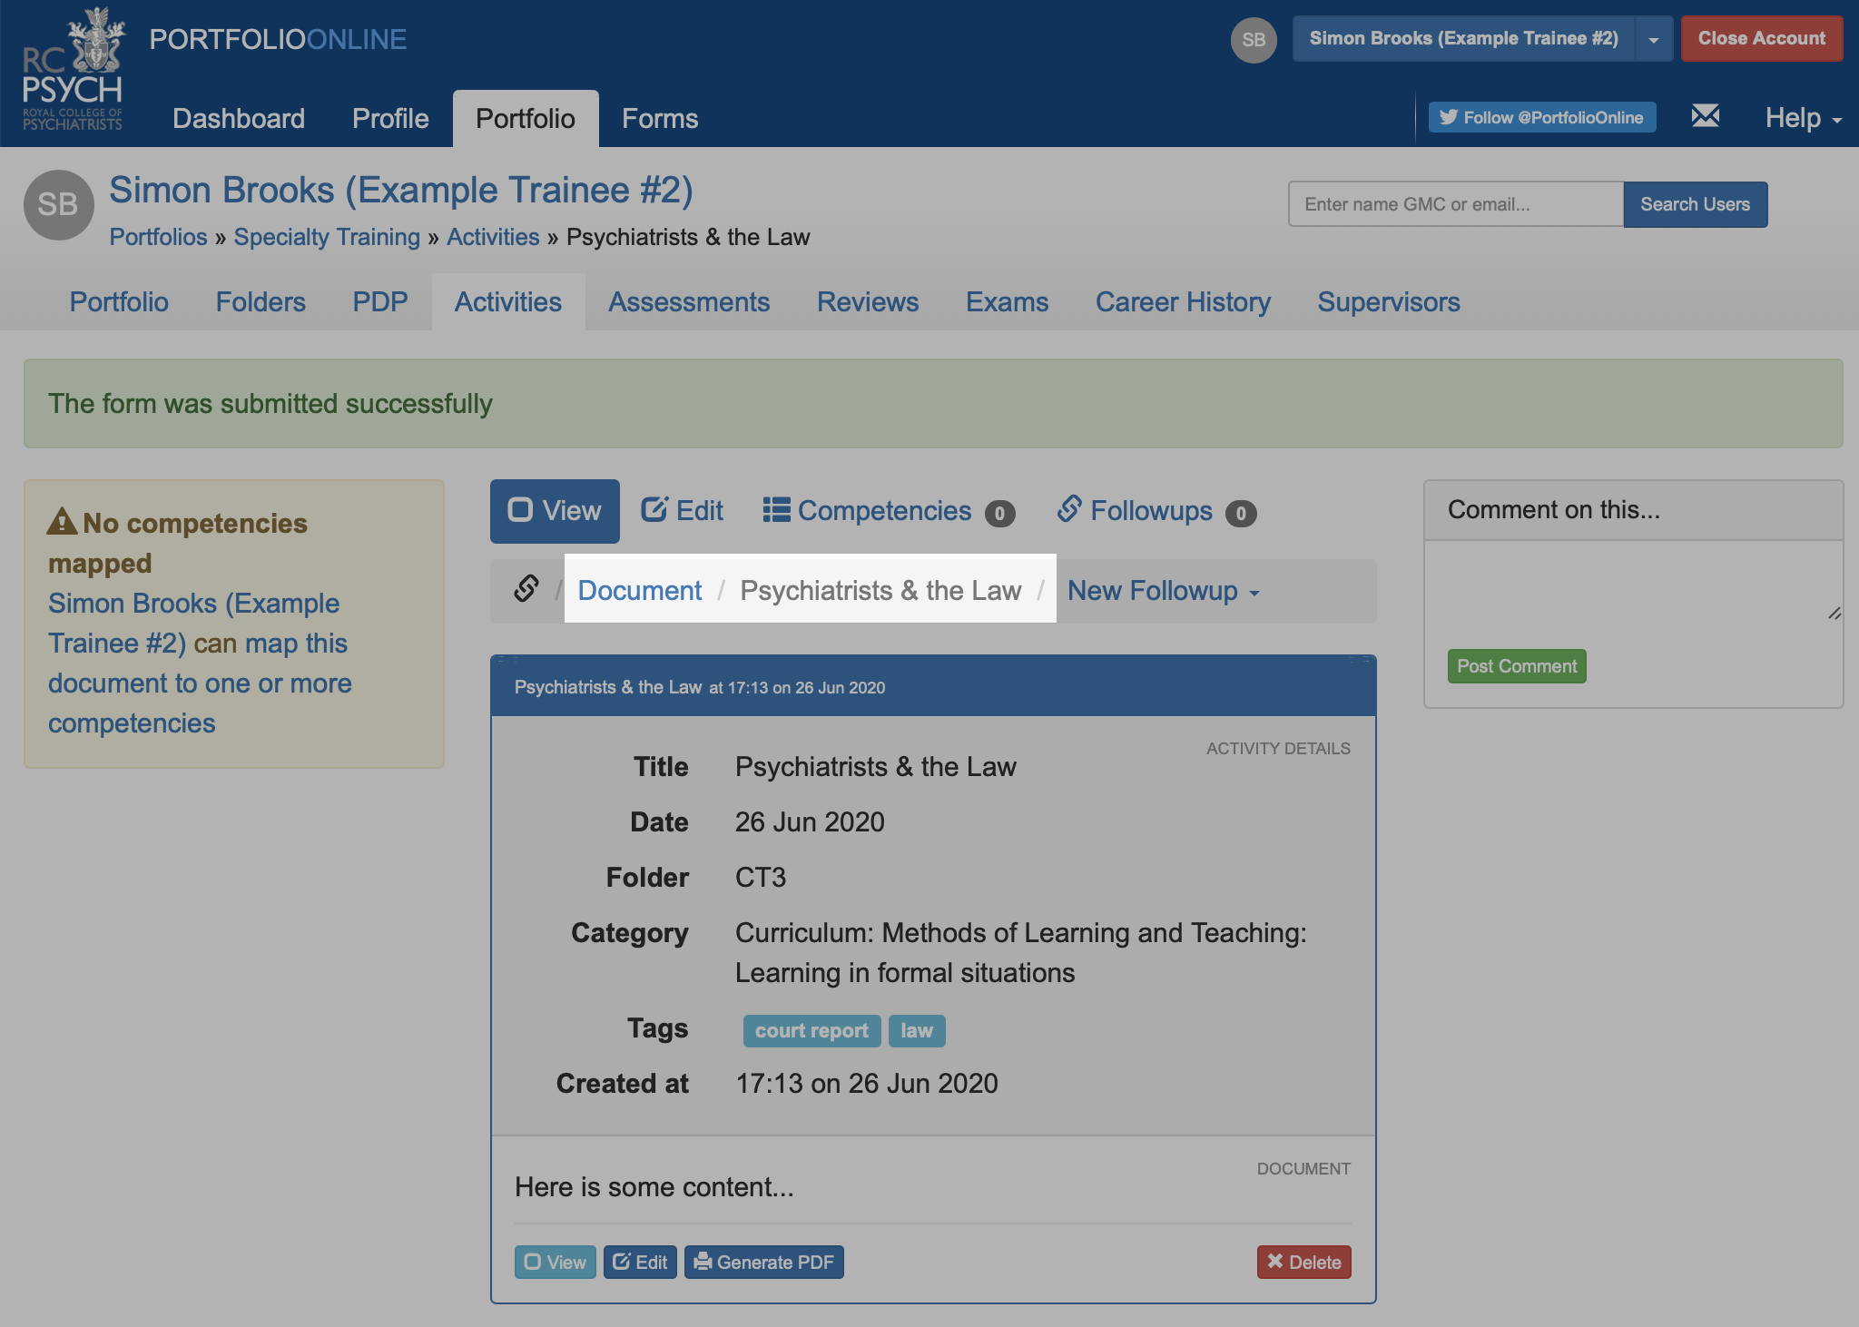The height and width of the screenshot is (1327, 1859).
Task: Switch to the Assessments tab
Action: [x=688, y=302]
